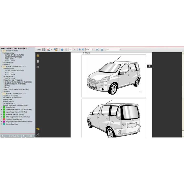Expand the Service Data Sheet section
This screenshot has width=184, height=184.
pos(2,124)
